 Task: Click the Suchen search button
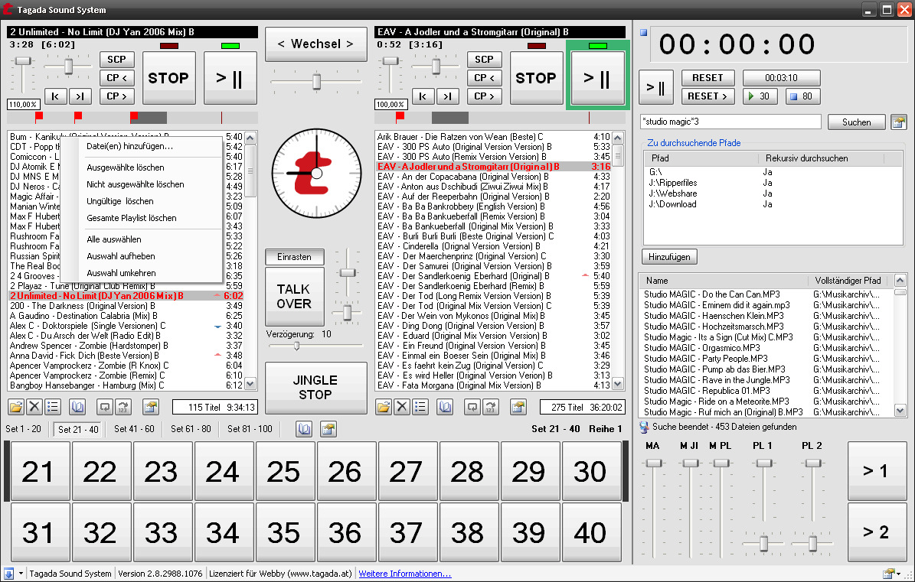click(856, 122)
